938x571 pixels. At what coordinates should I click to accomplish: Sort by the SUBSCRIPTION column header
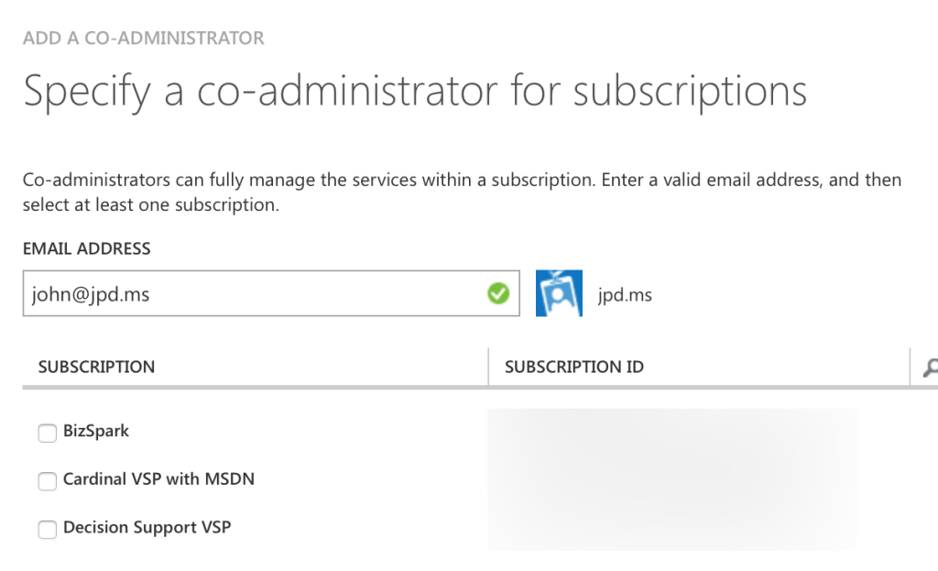point(96,367)
